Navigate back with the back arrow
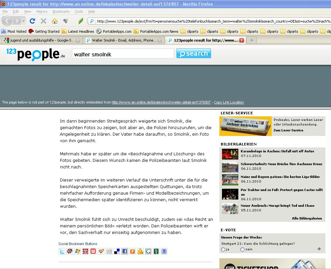This screenshot has width=331, height=269. click(x=7, y=20)
